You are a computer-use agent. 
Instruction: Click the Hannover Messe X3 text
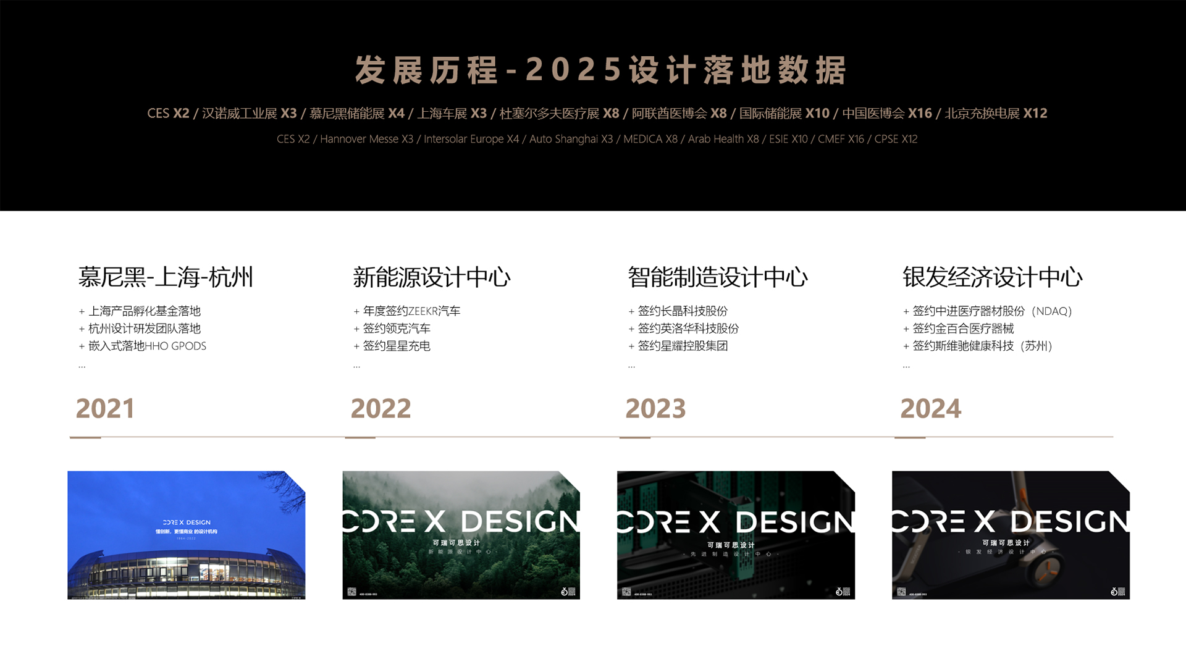click(366, 139)
